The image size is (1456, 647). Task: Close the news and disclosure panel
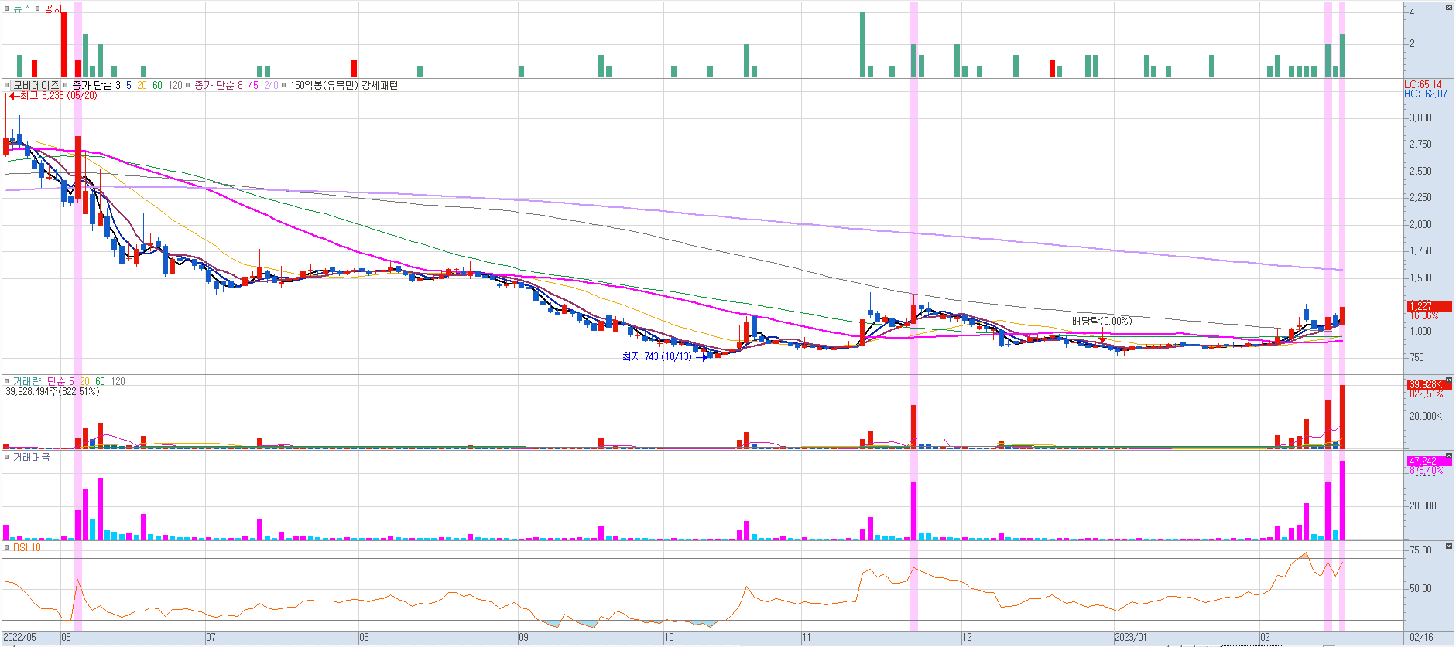[1448, 8]
